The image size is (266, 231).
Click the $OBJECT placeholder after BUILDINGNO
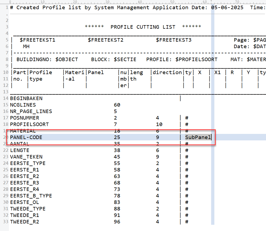pos(66,60)
